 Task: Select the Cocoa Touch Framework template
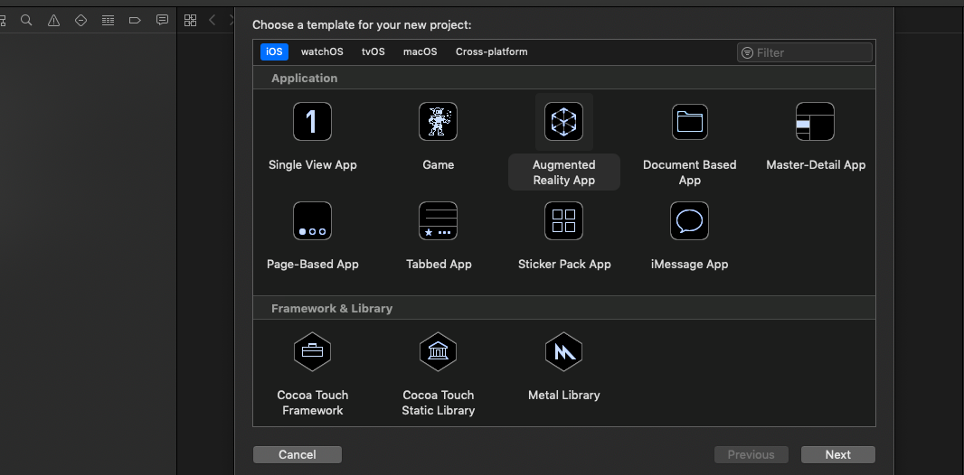click(x=312, y=352)
